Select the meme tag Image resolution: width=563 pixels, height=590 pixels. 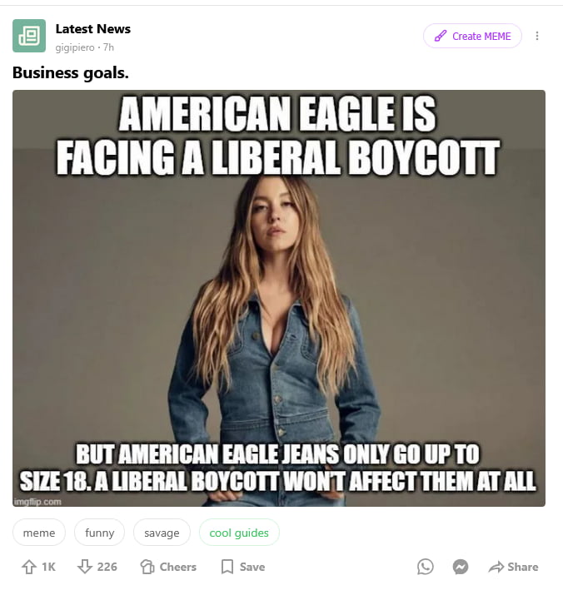39,533
